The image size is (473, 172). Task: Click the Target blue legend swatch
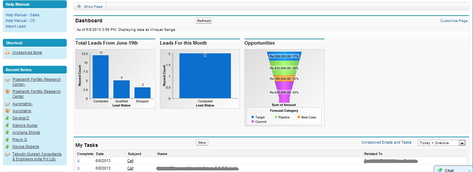tap(253, 117)
